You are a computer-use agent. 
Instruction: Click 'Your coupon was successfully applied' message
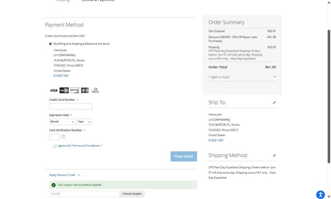80,185
